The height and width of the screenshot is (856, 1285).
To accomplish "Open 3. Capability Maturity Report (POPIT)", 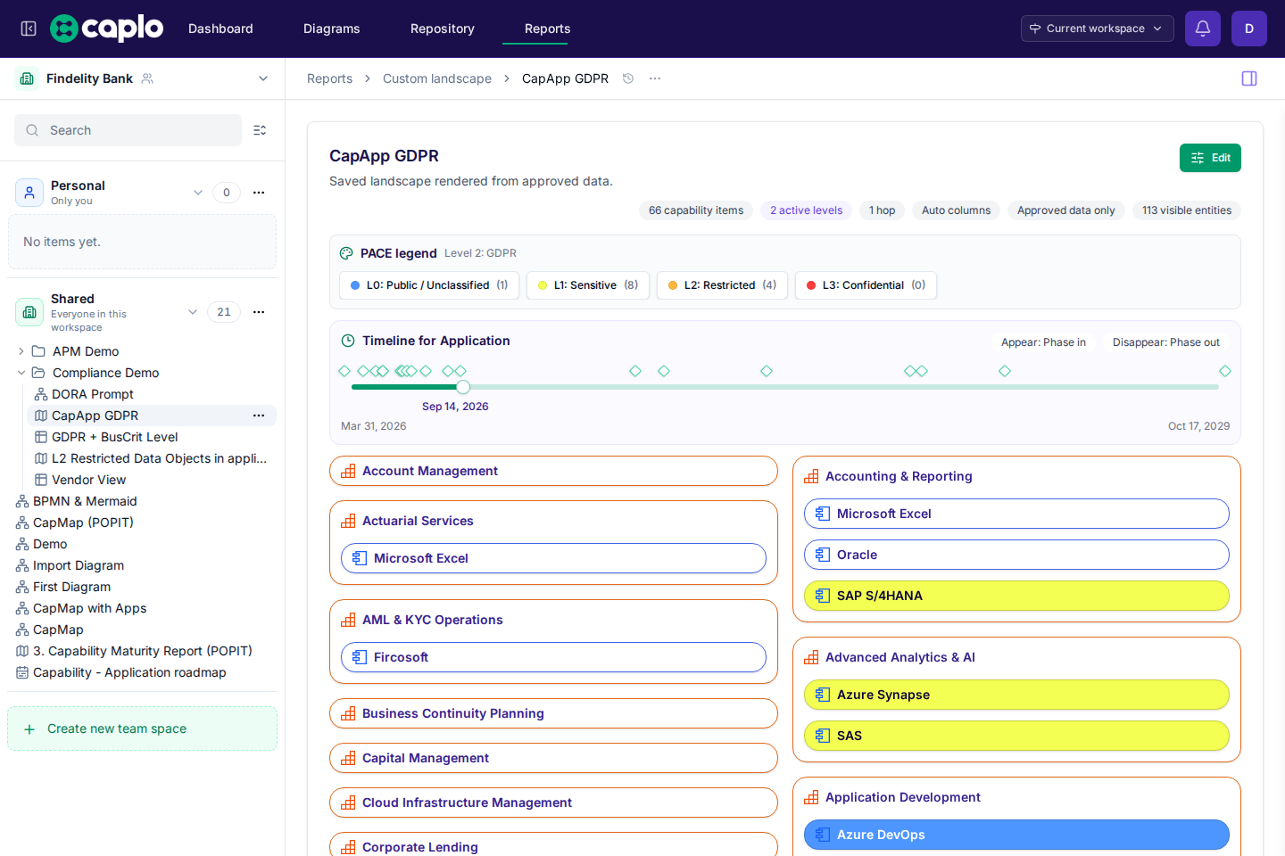I will coord(143,651).
